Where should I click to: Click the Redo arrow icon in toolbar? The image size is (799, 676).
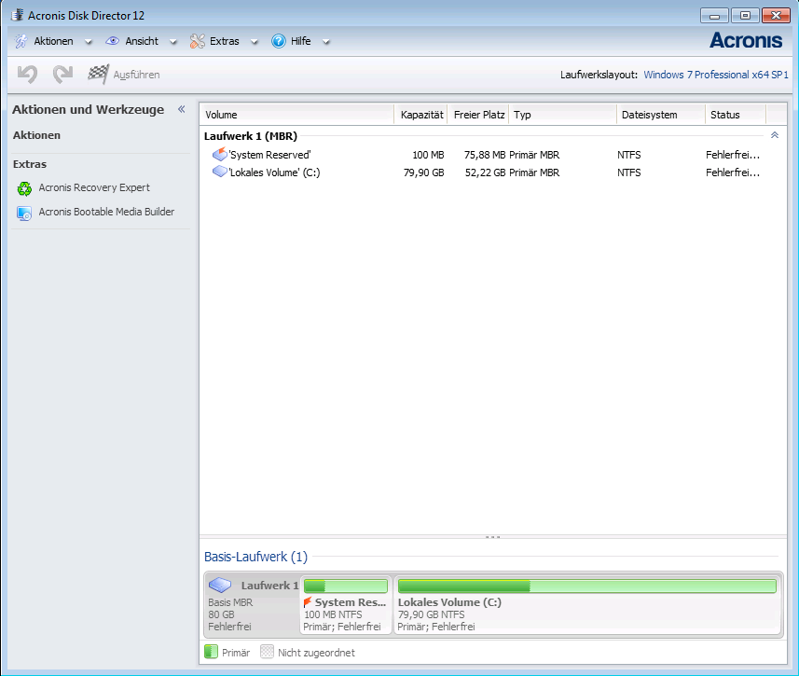[x=62, y=74]
